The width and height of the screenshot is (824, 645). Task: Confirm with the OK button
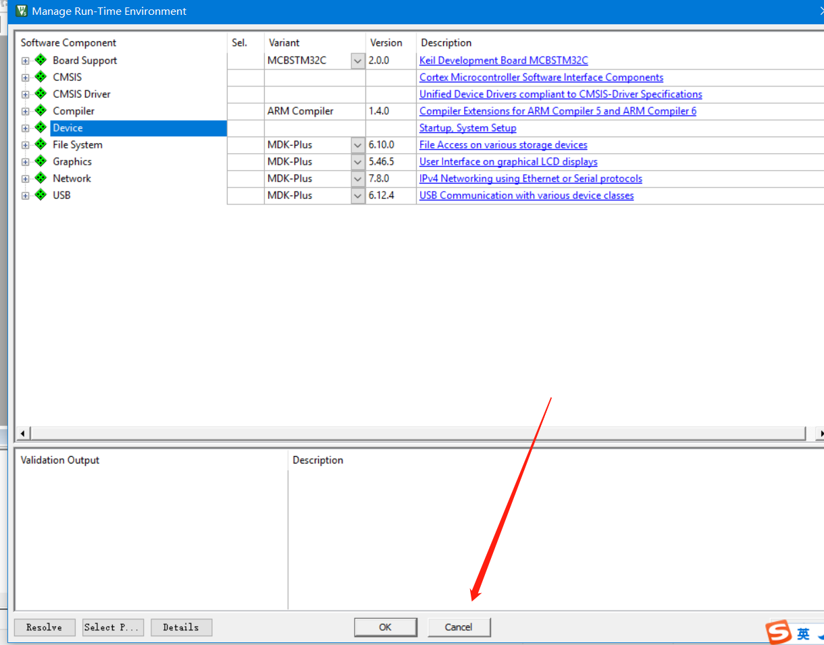385,627
